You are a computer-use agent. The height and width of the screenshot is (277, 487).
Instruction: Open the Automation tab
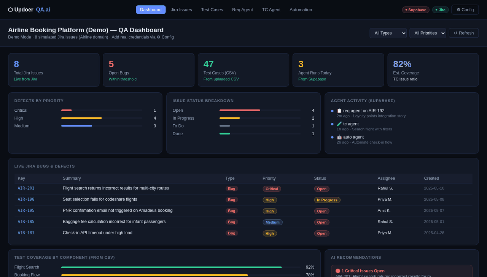point(301,9)
